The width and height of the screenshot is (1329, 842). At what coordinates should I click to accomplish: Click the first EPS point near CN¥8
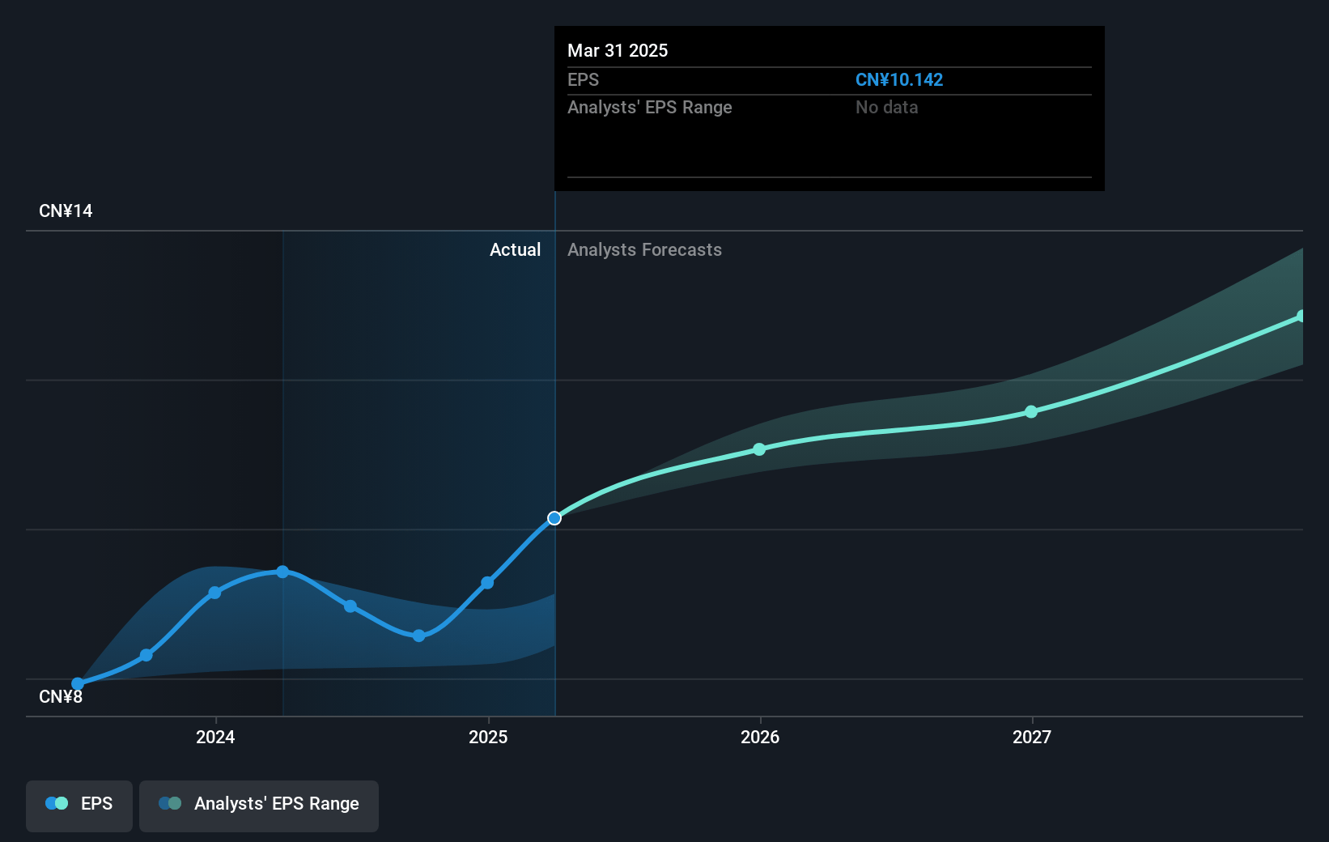point(78,684)
